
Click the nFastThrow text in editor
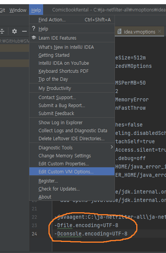point(131,108)
